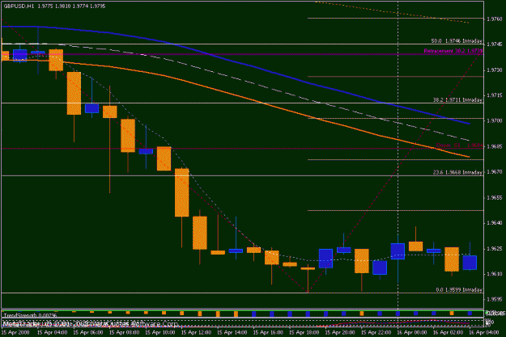The image size is (506, 337).
Task: Select the '38.2 1.9711 Intraday' Fibonacci label
Action: click(x=457, y=100)
